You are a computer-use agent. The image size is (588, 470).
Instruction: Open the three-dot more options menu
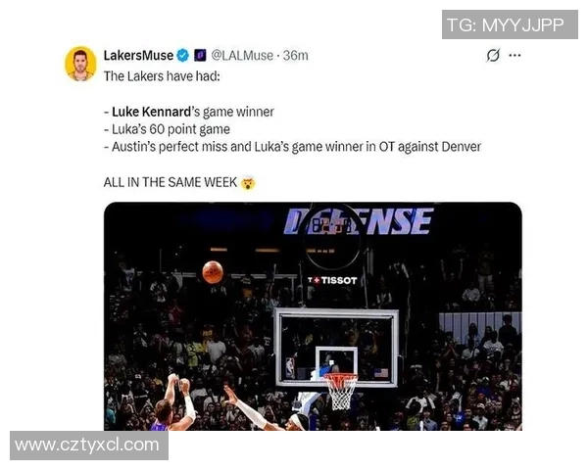[x=514, y=56]
